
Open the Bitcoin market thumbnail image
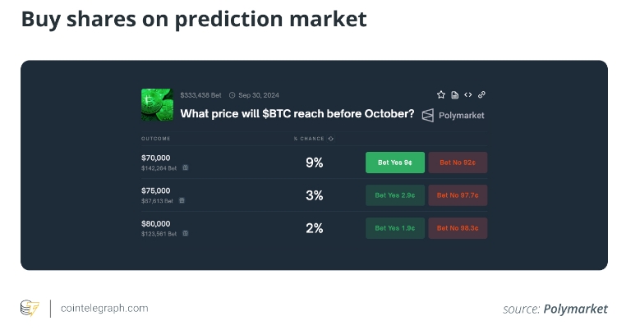(x=157, y=104)
